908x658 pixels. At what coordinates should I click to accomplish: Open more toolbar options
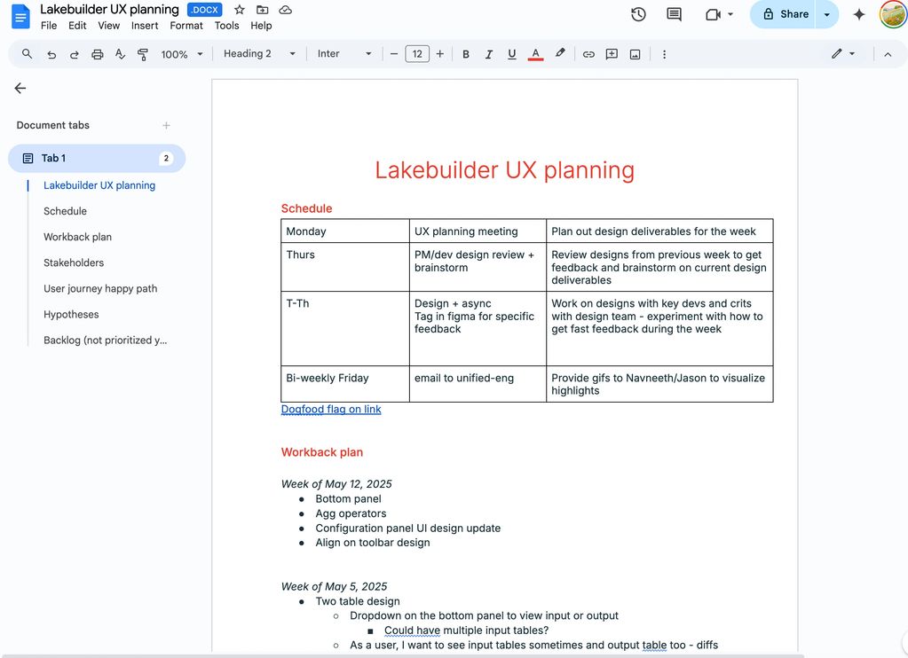[x=664, y=54]
